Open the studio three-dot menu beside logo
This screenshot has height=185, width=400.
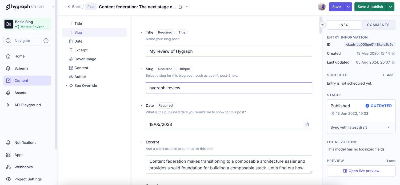(x=52, y=7)
